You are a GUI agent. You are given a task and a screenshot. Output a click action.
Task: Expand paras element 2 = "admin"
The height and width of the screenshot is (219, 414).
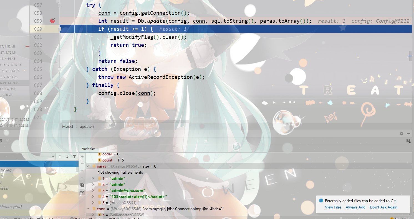(x=93, y=184)
